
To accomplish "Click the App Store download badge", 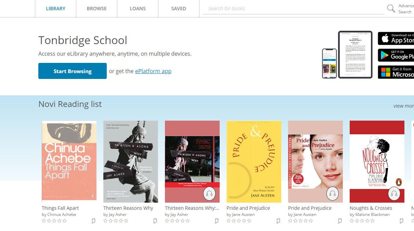I will pyautogui.click(x=396, y=39).
